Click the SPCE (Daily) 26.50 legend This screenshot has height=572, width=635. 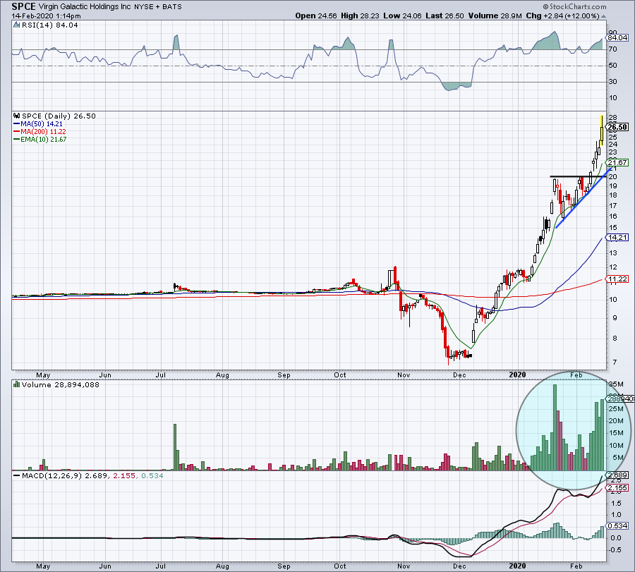click(59, 116)
